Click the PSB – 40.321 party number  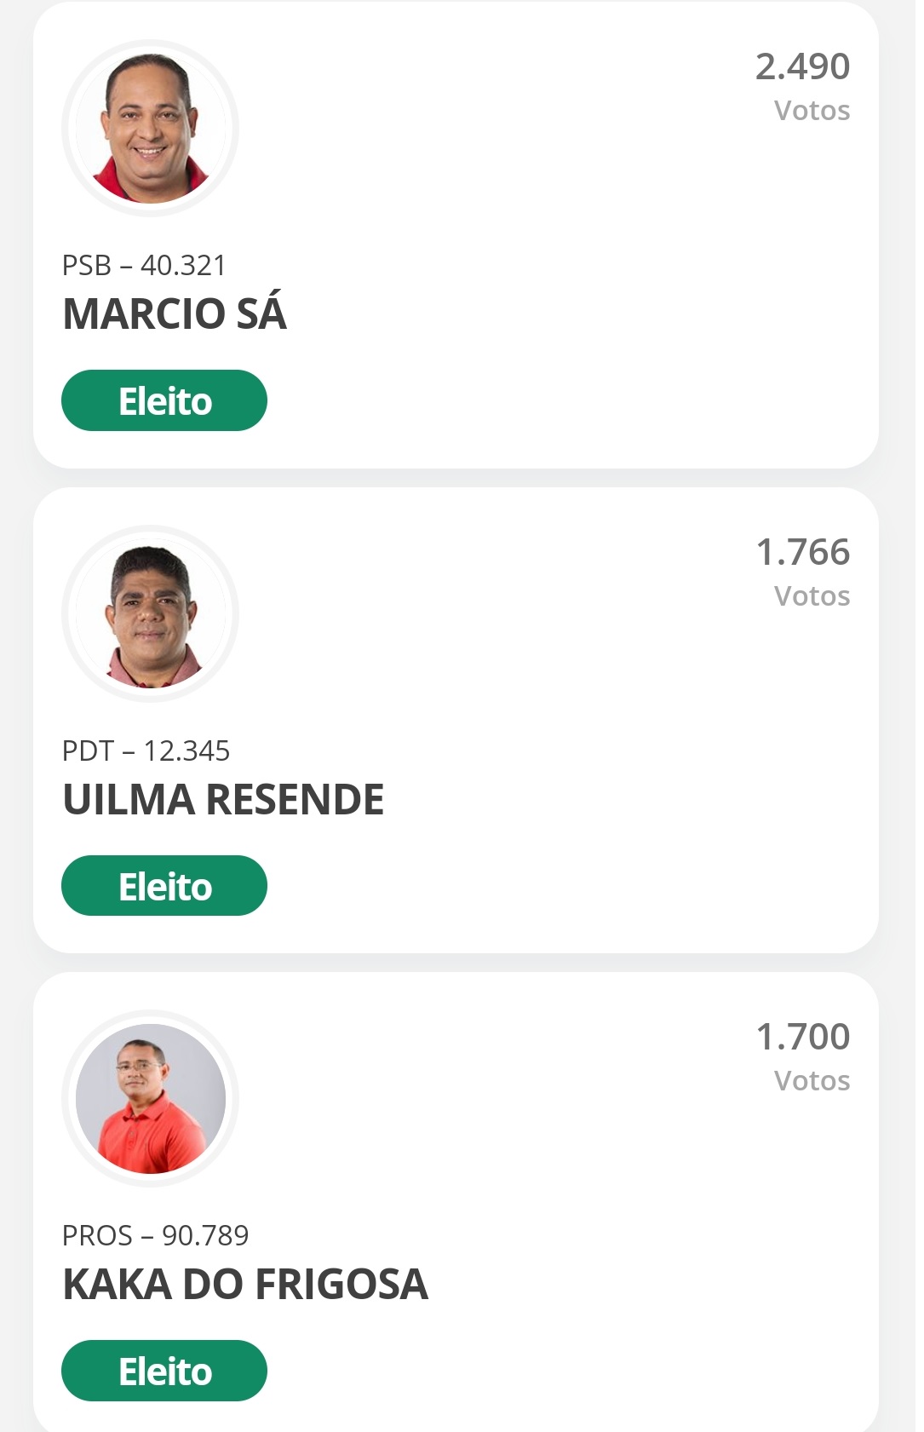pos(144,266)
